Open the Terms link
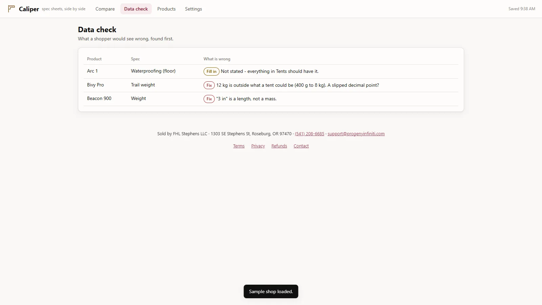542x305 pixels. (x=239, y=146)
